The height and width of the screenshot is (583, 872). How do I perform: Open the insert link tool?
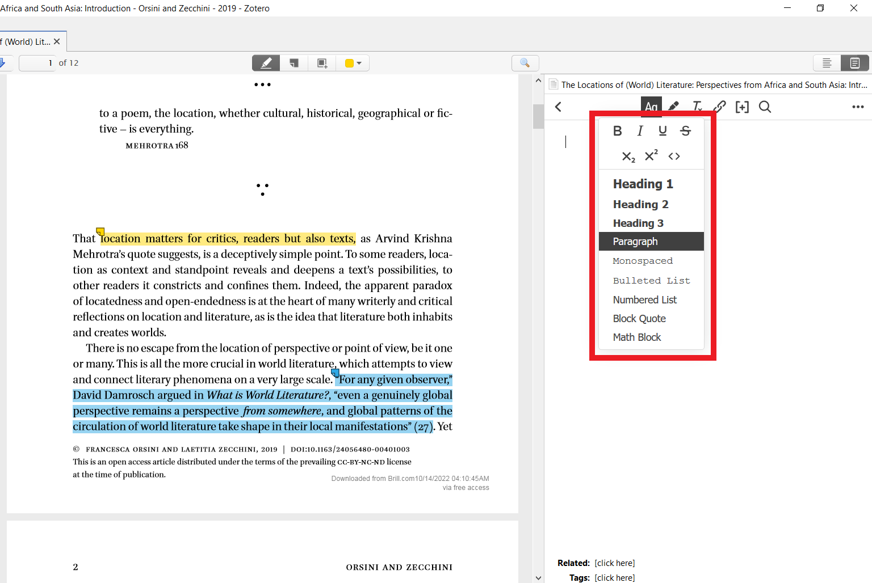pyautogui.click(x=719, y=107)
